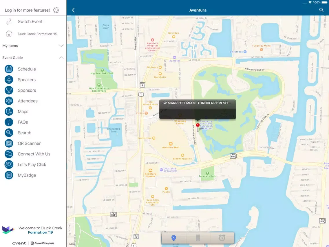This screenshot has width=329, height=247.
Task: Open the Maps icon in sidebar
Action: (x=9, y=112)
